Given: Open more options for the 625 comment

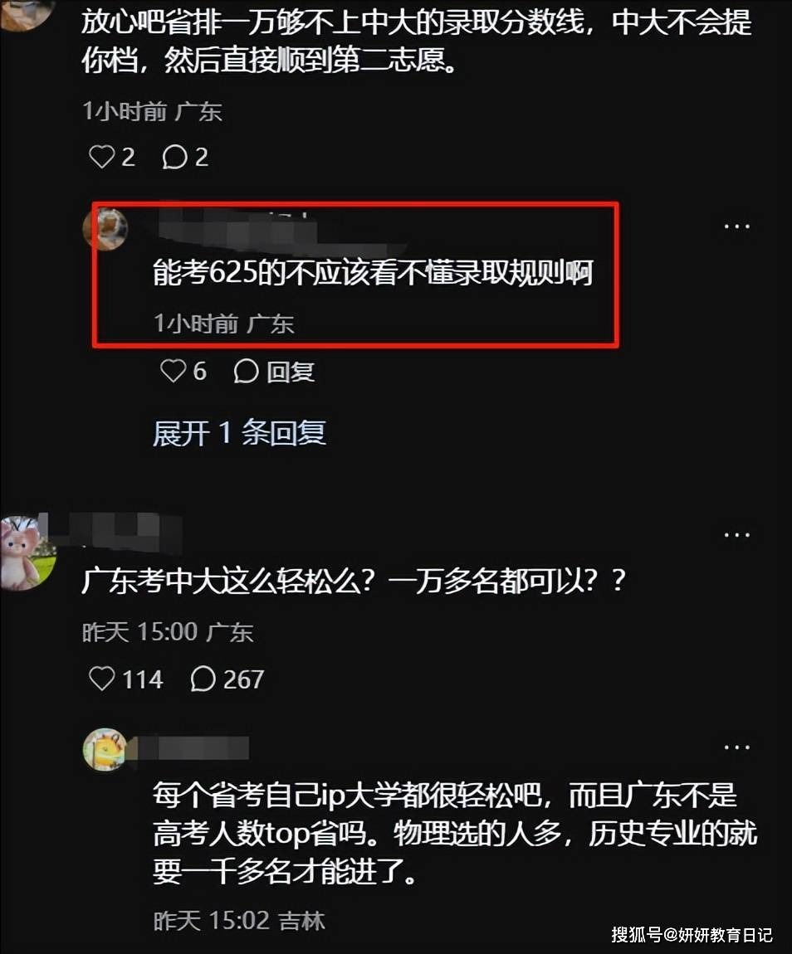Looking at the screenshot, I should point(736,226).
